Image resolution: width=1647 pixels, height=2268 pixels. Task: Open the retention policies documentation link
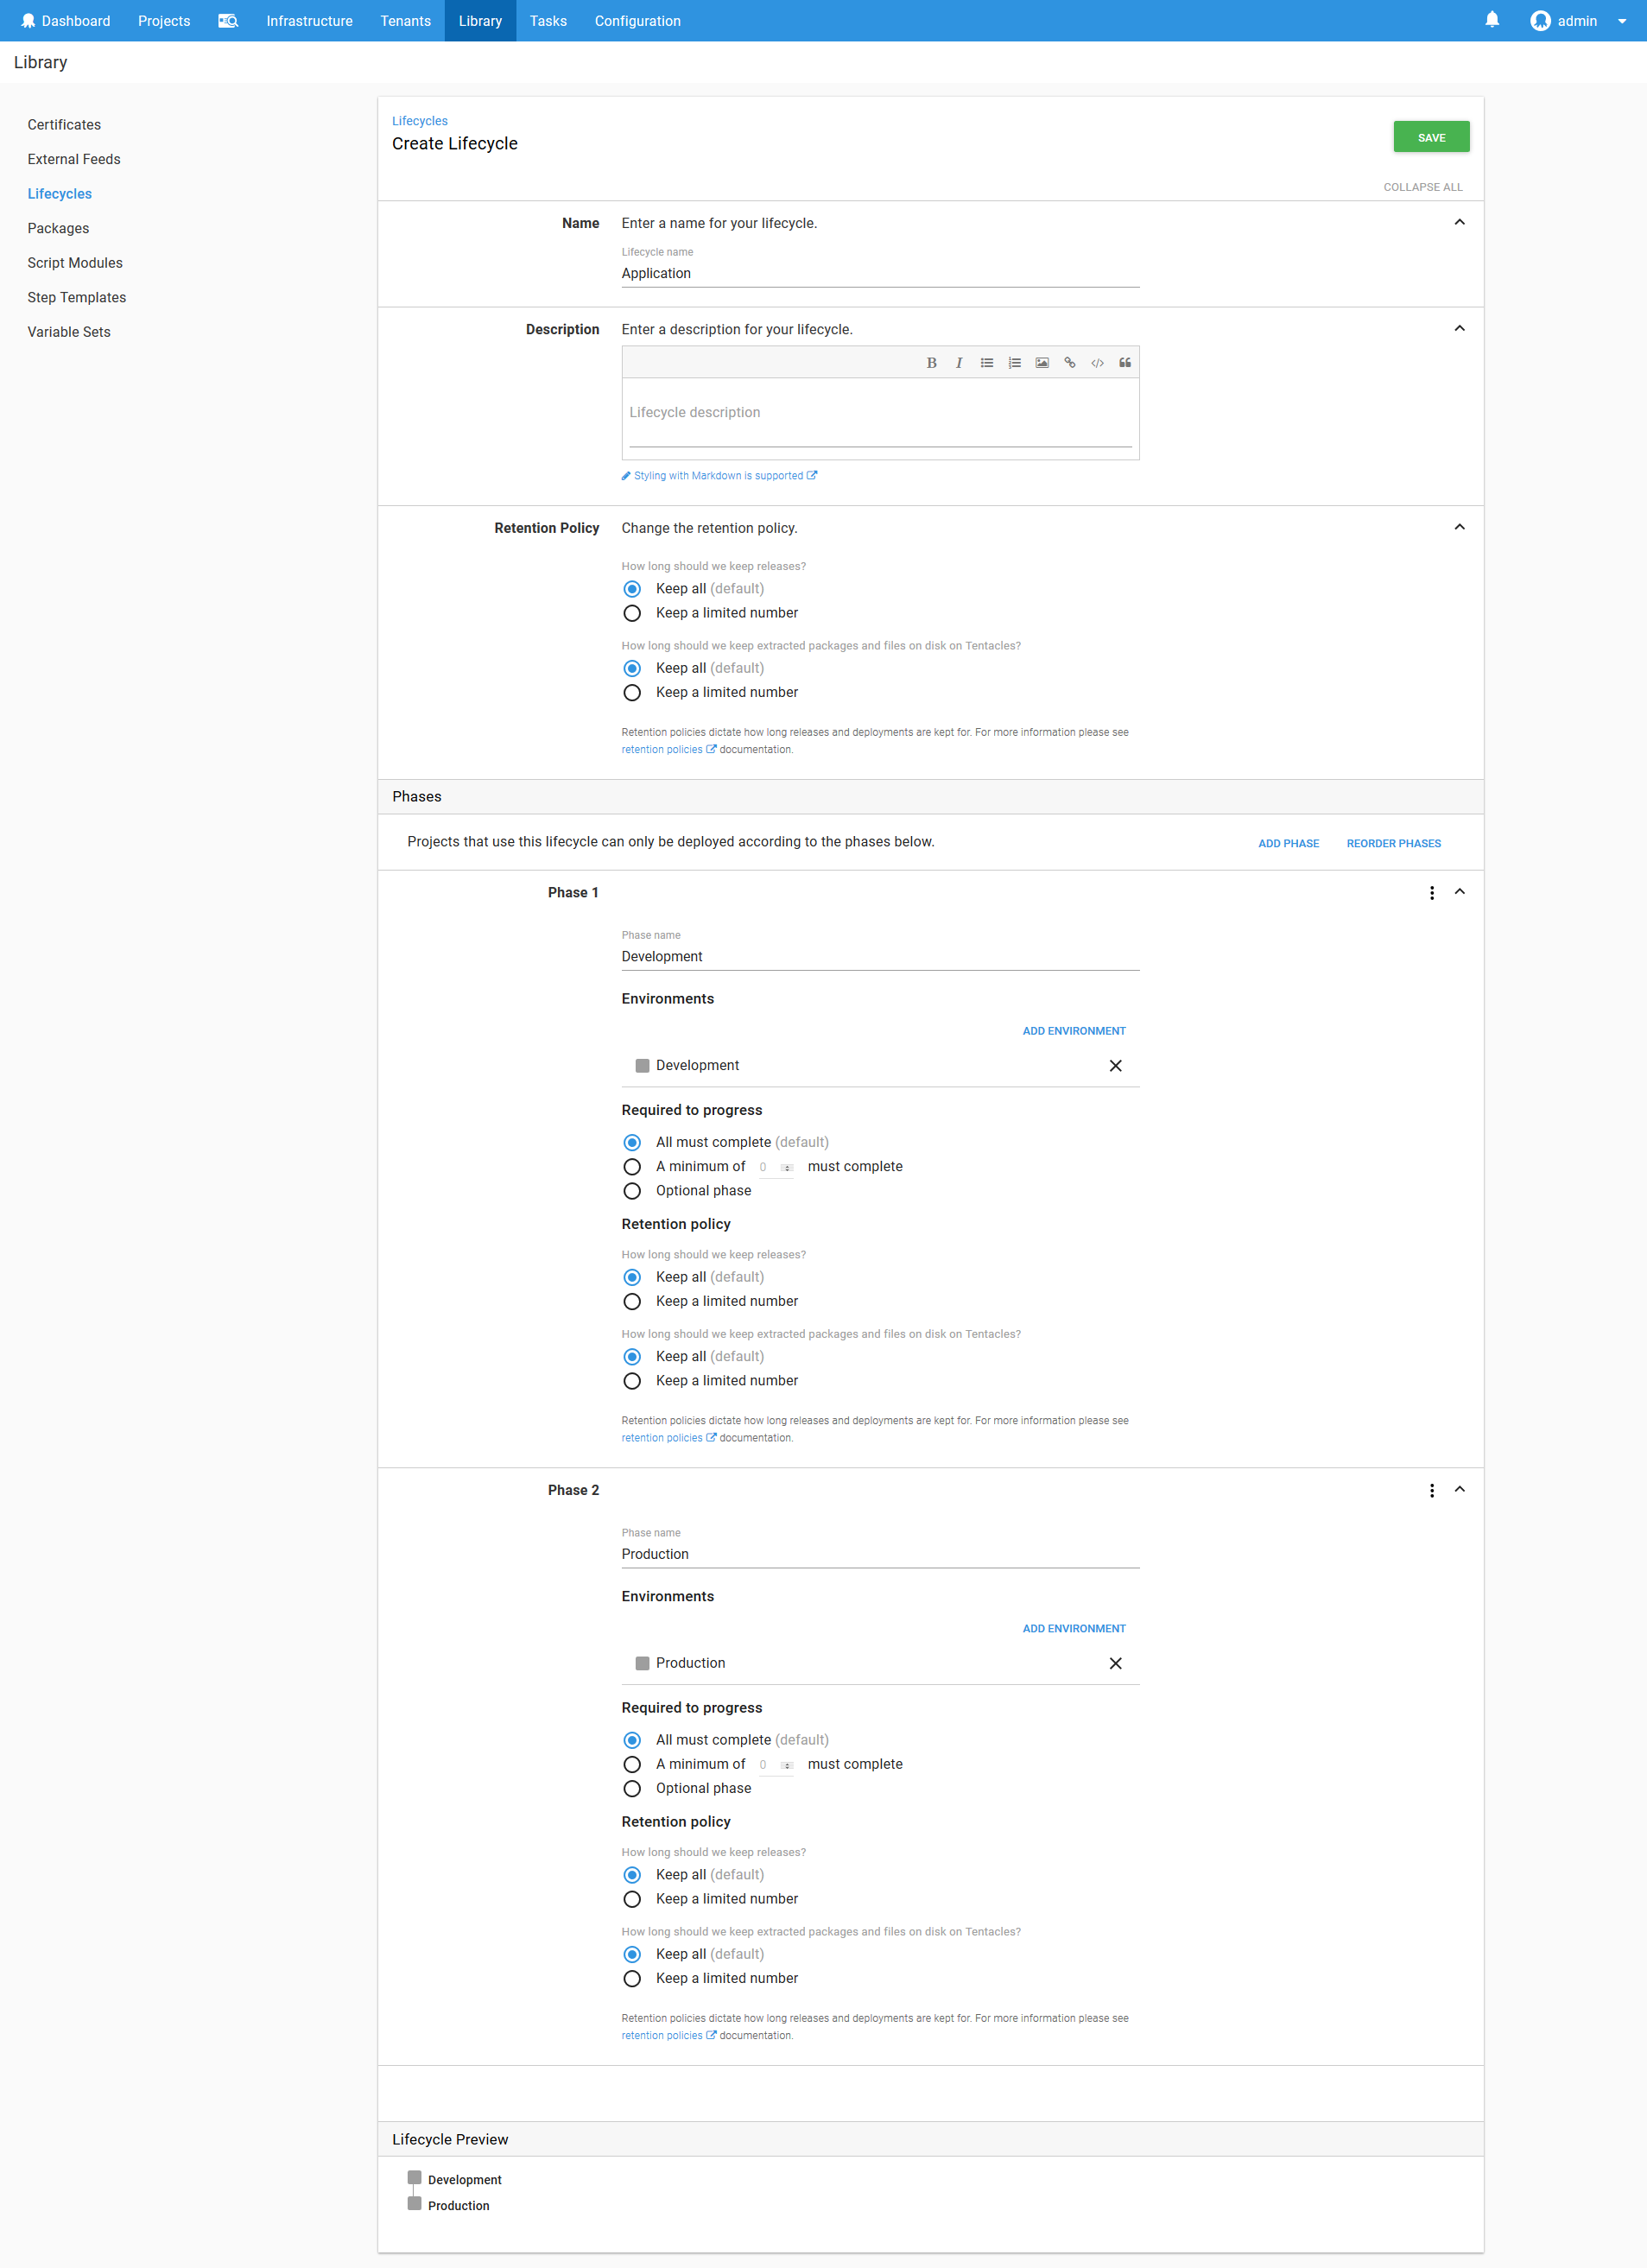[x=663, y=749]
